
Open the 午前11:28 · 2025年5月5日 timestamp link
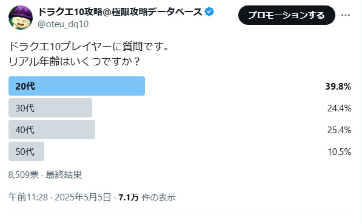click(x=60, y=197)
